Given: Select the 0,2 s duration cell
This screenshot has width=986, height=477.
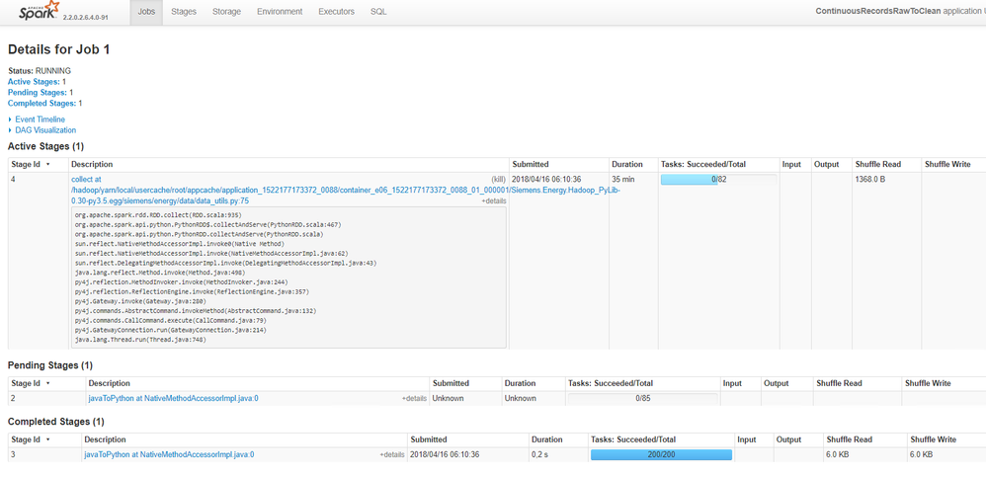Looking at the screenshot, I should 540,455.
